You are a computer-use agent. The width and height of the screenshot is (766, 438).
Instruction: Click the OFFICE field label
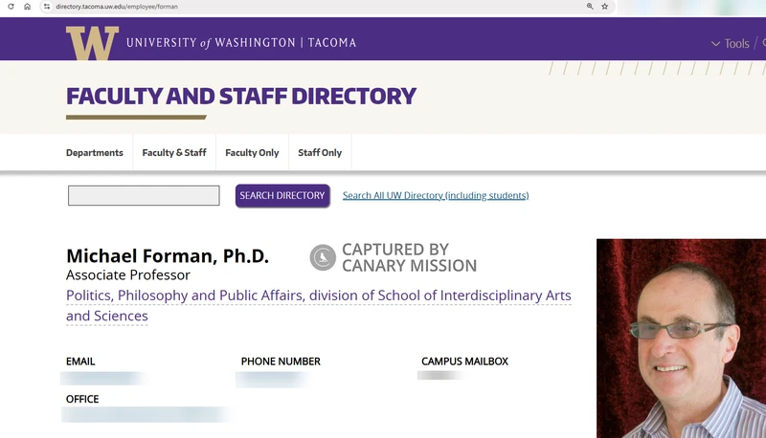pos(82,399)
